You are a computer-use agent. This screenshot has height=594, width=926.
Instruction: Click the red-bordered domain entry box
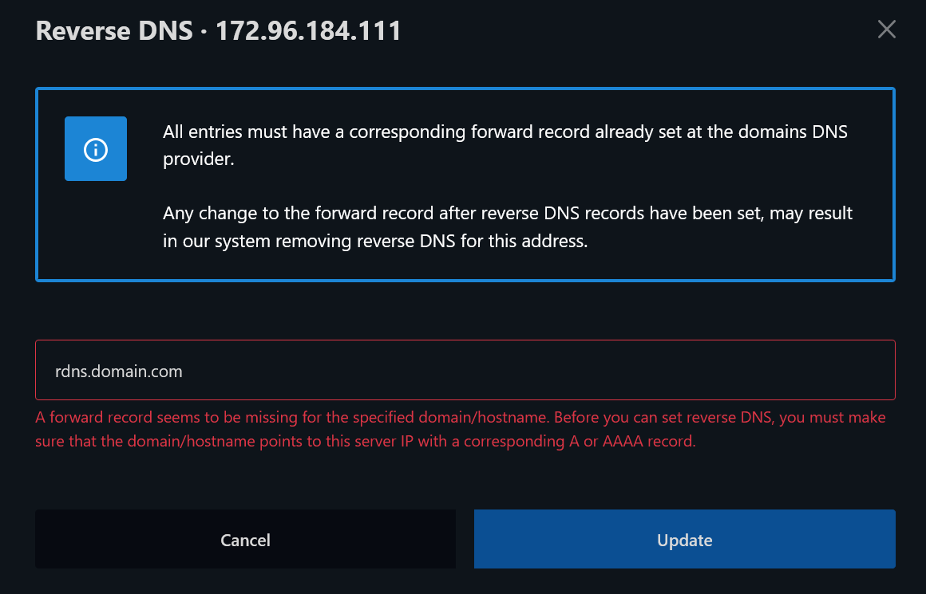click(x=465, y=370)
